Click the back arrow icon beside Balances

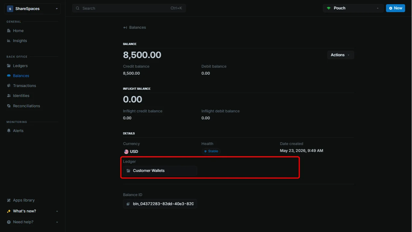tap(125, 27)
